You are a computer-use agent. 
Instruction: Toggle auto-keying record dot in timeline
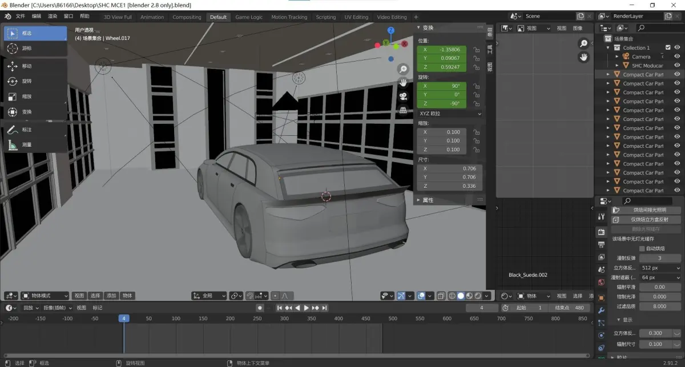(259, 308)
